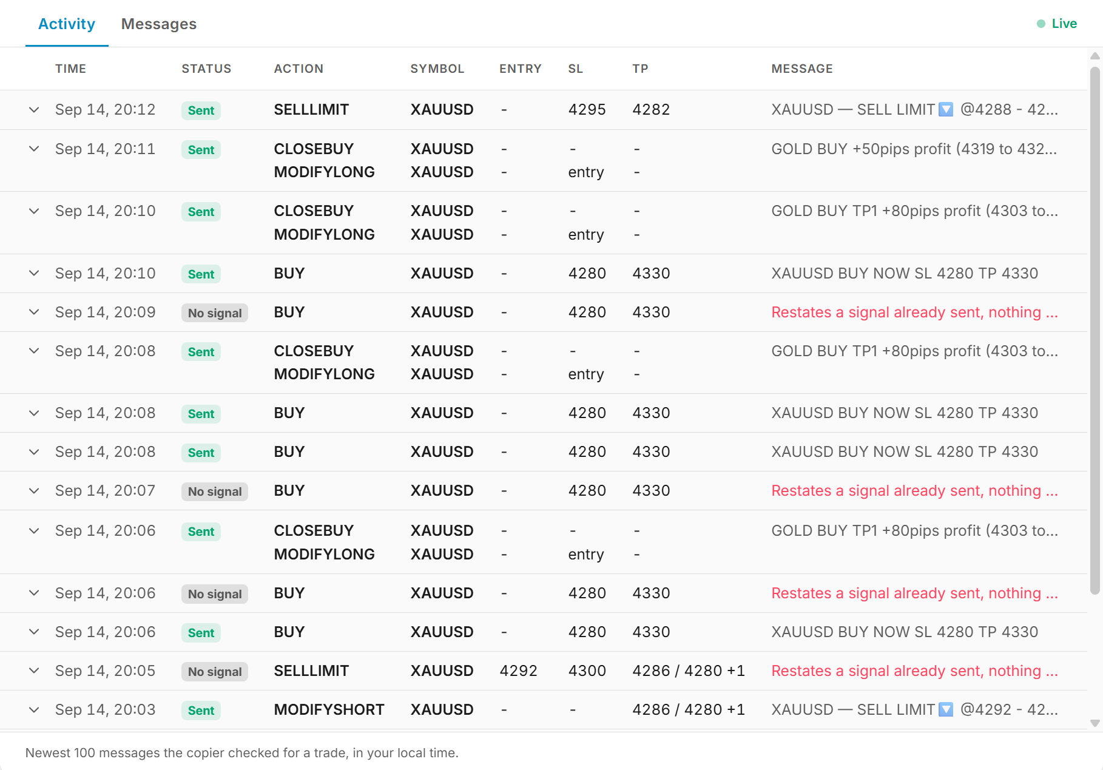The height and width of the screenshot is (770, 1103).
Task: Click the 'Newest 100 messages' footer note
Action: 242,752
